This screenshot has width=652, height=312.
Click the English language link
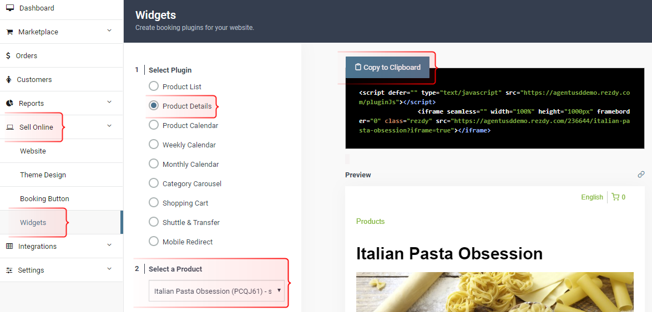(592, 197)
